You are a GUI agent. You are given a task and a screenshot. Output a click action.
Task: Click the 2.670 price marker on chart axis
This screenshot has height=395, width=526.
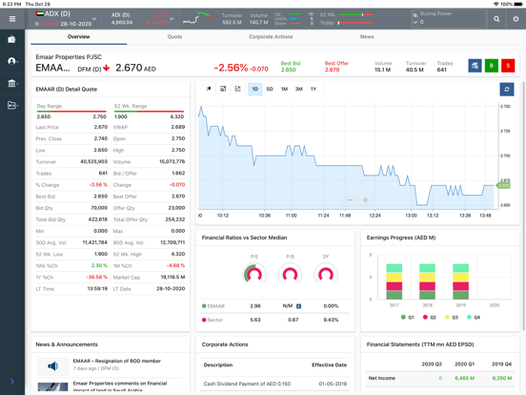point(503,185)
